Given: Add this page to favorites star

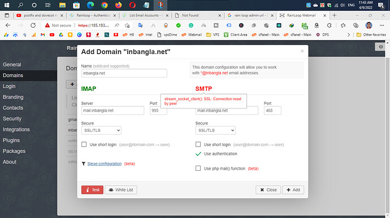Looking at the screenshot, I should 127,25.
